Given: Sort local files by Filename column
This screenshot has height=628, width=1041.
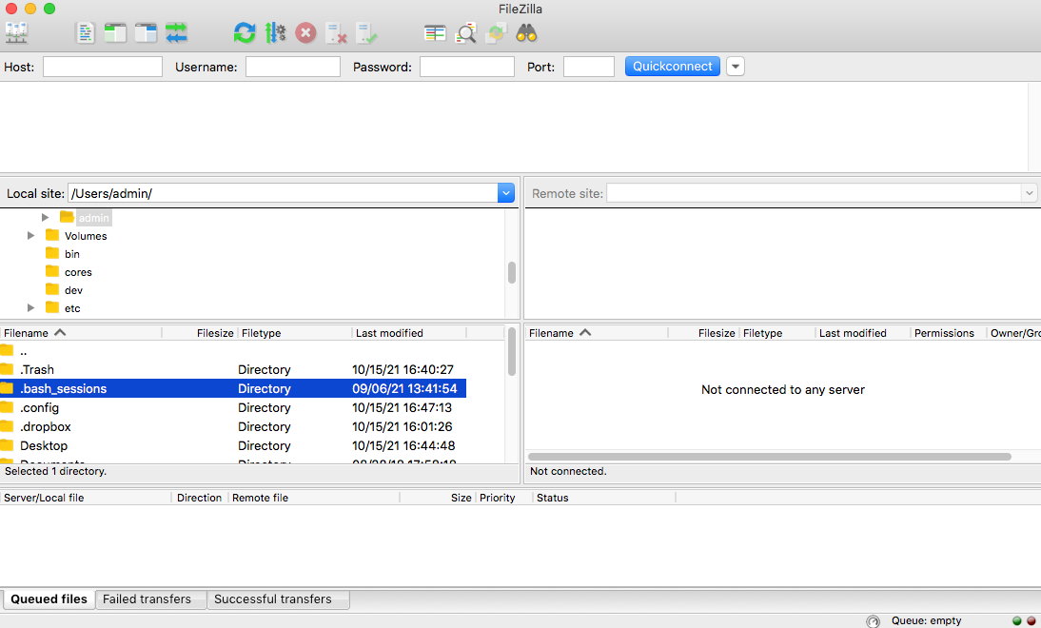Looking at the screenshot, I should tap(80, 333).
